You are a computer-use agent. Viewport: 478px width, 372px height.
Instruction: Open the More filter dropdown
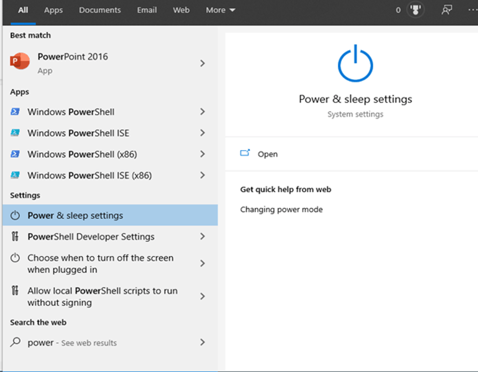point(221,10)
